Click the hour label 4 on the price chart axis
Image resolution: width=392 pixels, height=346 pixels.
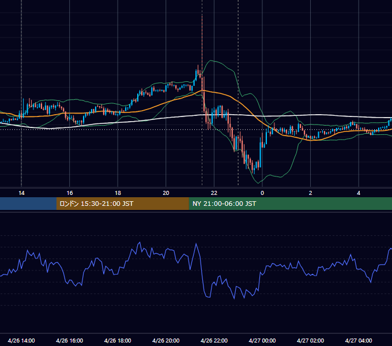tap(359, 193)
